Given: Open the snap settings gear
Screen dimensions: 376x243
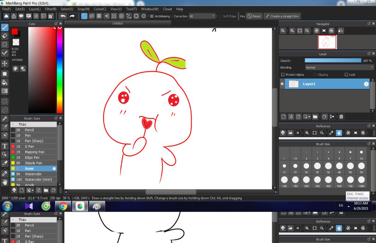Looking at the screenshot, I should click(144, 16).
